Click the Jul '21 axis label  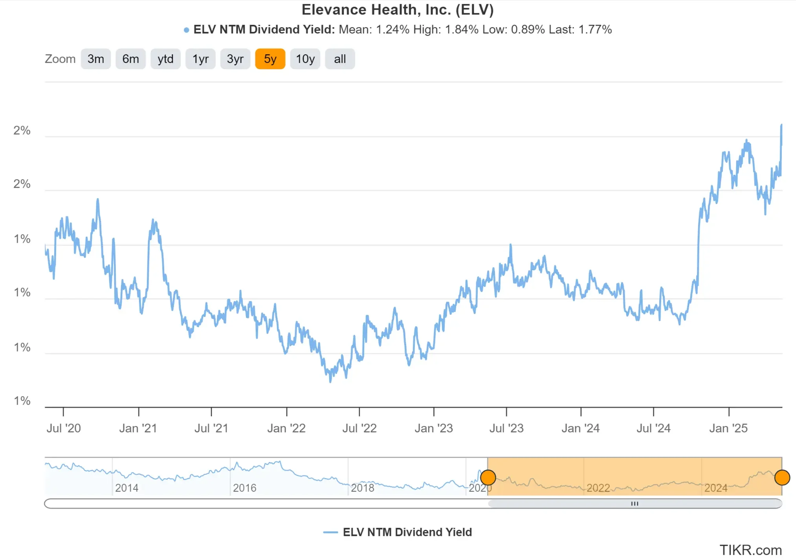[211, 428]
